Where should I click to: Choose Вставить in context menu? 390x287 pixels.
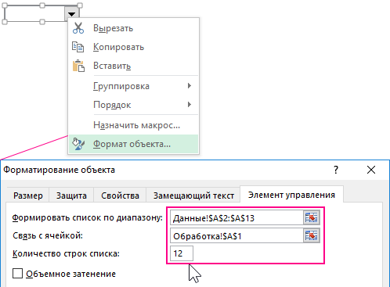coord(134,66)
